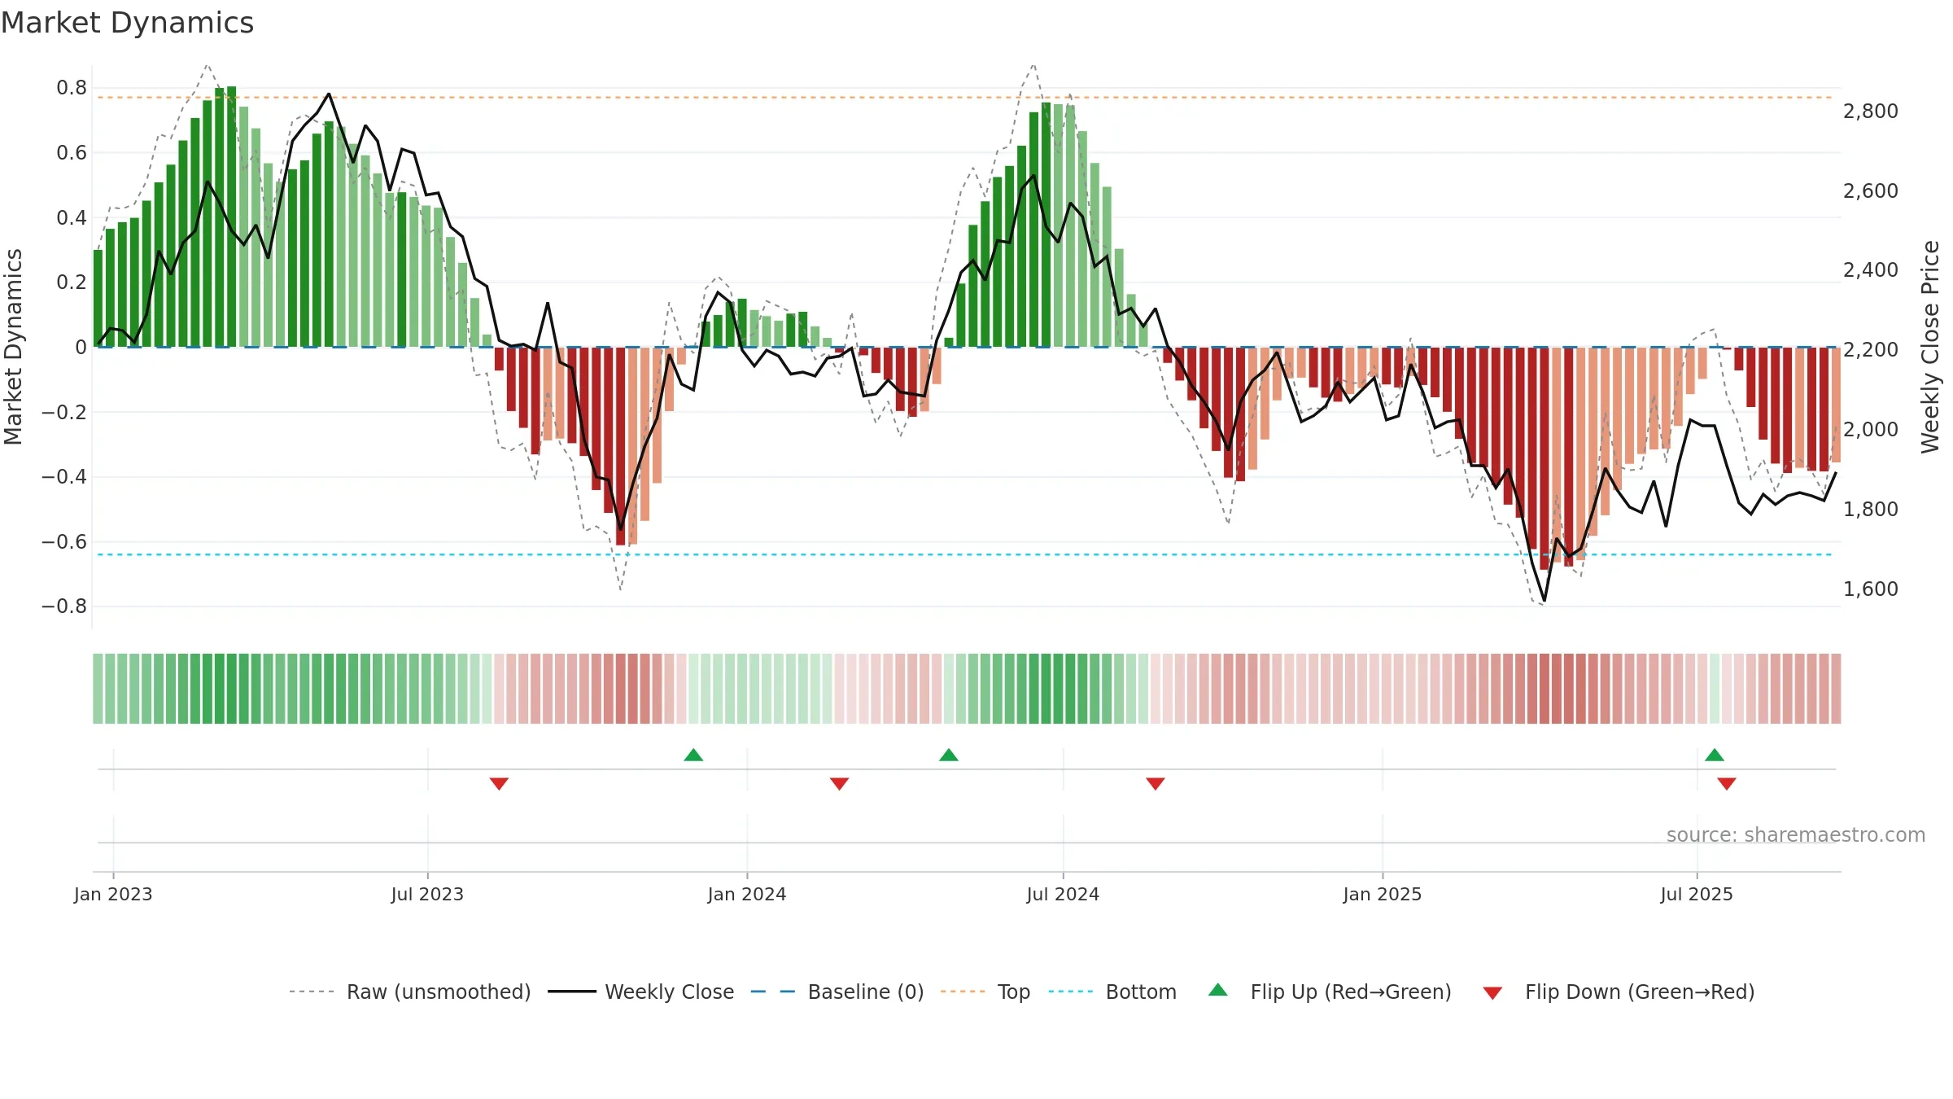Viewport: 1953px width, 1099px height.
Task: Click the green Flip Up triangle icon in legend
Action: pyautogui.click(x=1218, y=990)
